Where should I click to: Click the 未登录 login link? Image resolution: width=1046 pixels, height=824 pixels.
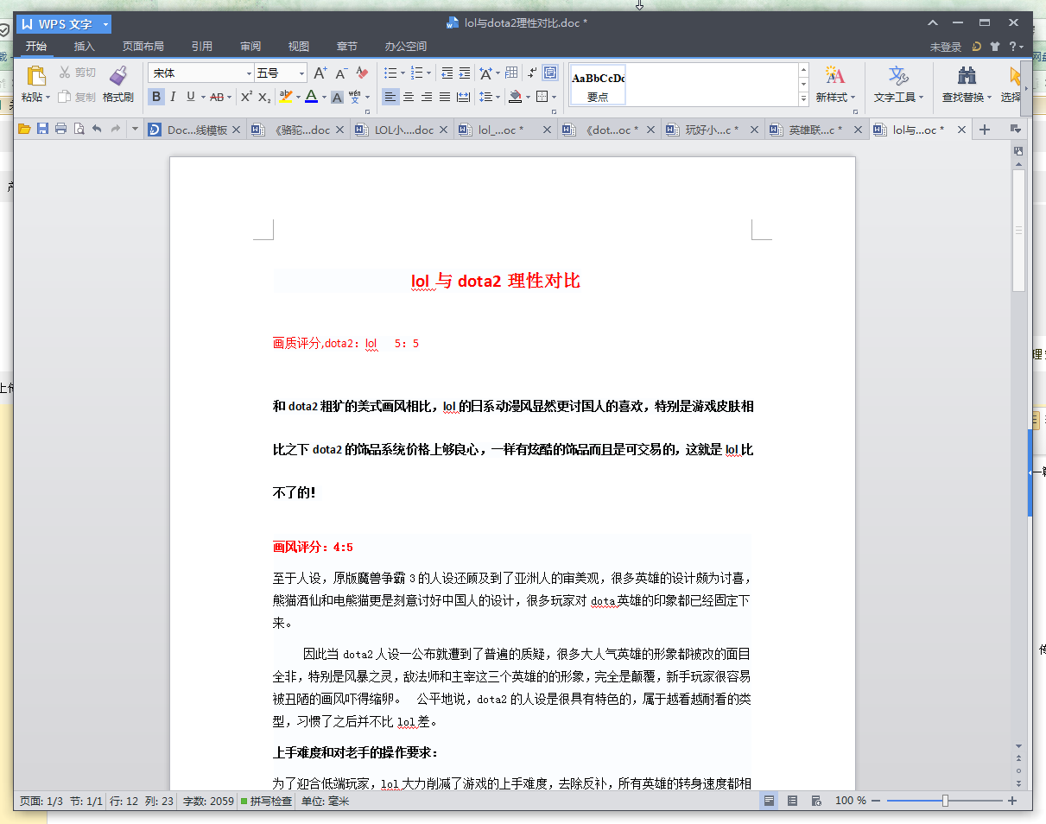coord(946,48)
